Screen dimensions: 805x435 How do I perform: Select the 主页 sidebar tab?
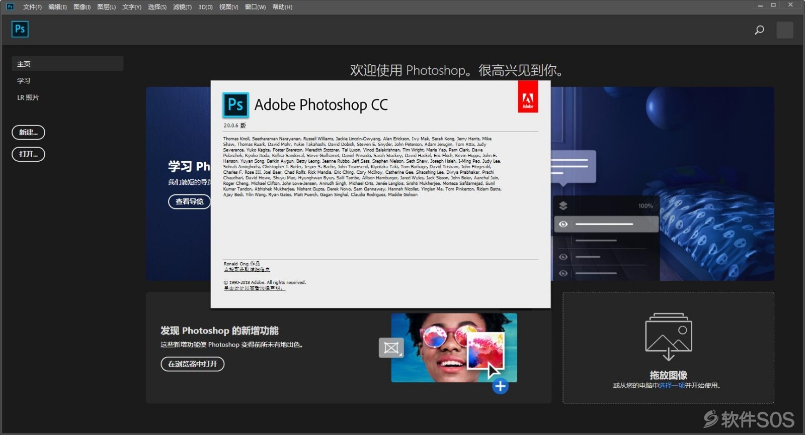(x=67, y=64)
